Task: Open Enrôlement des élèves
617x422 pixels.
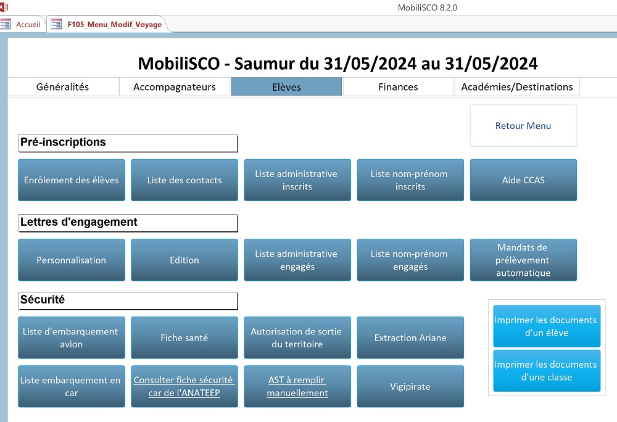Action: (x=72, y=180)
